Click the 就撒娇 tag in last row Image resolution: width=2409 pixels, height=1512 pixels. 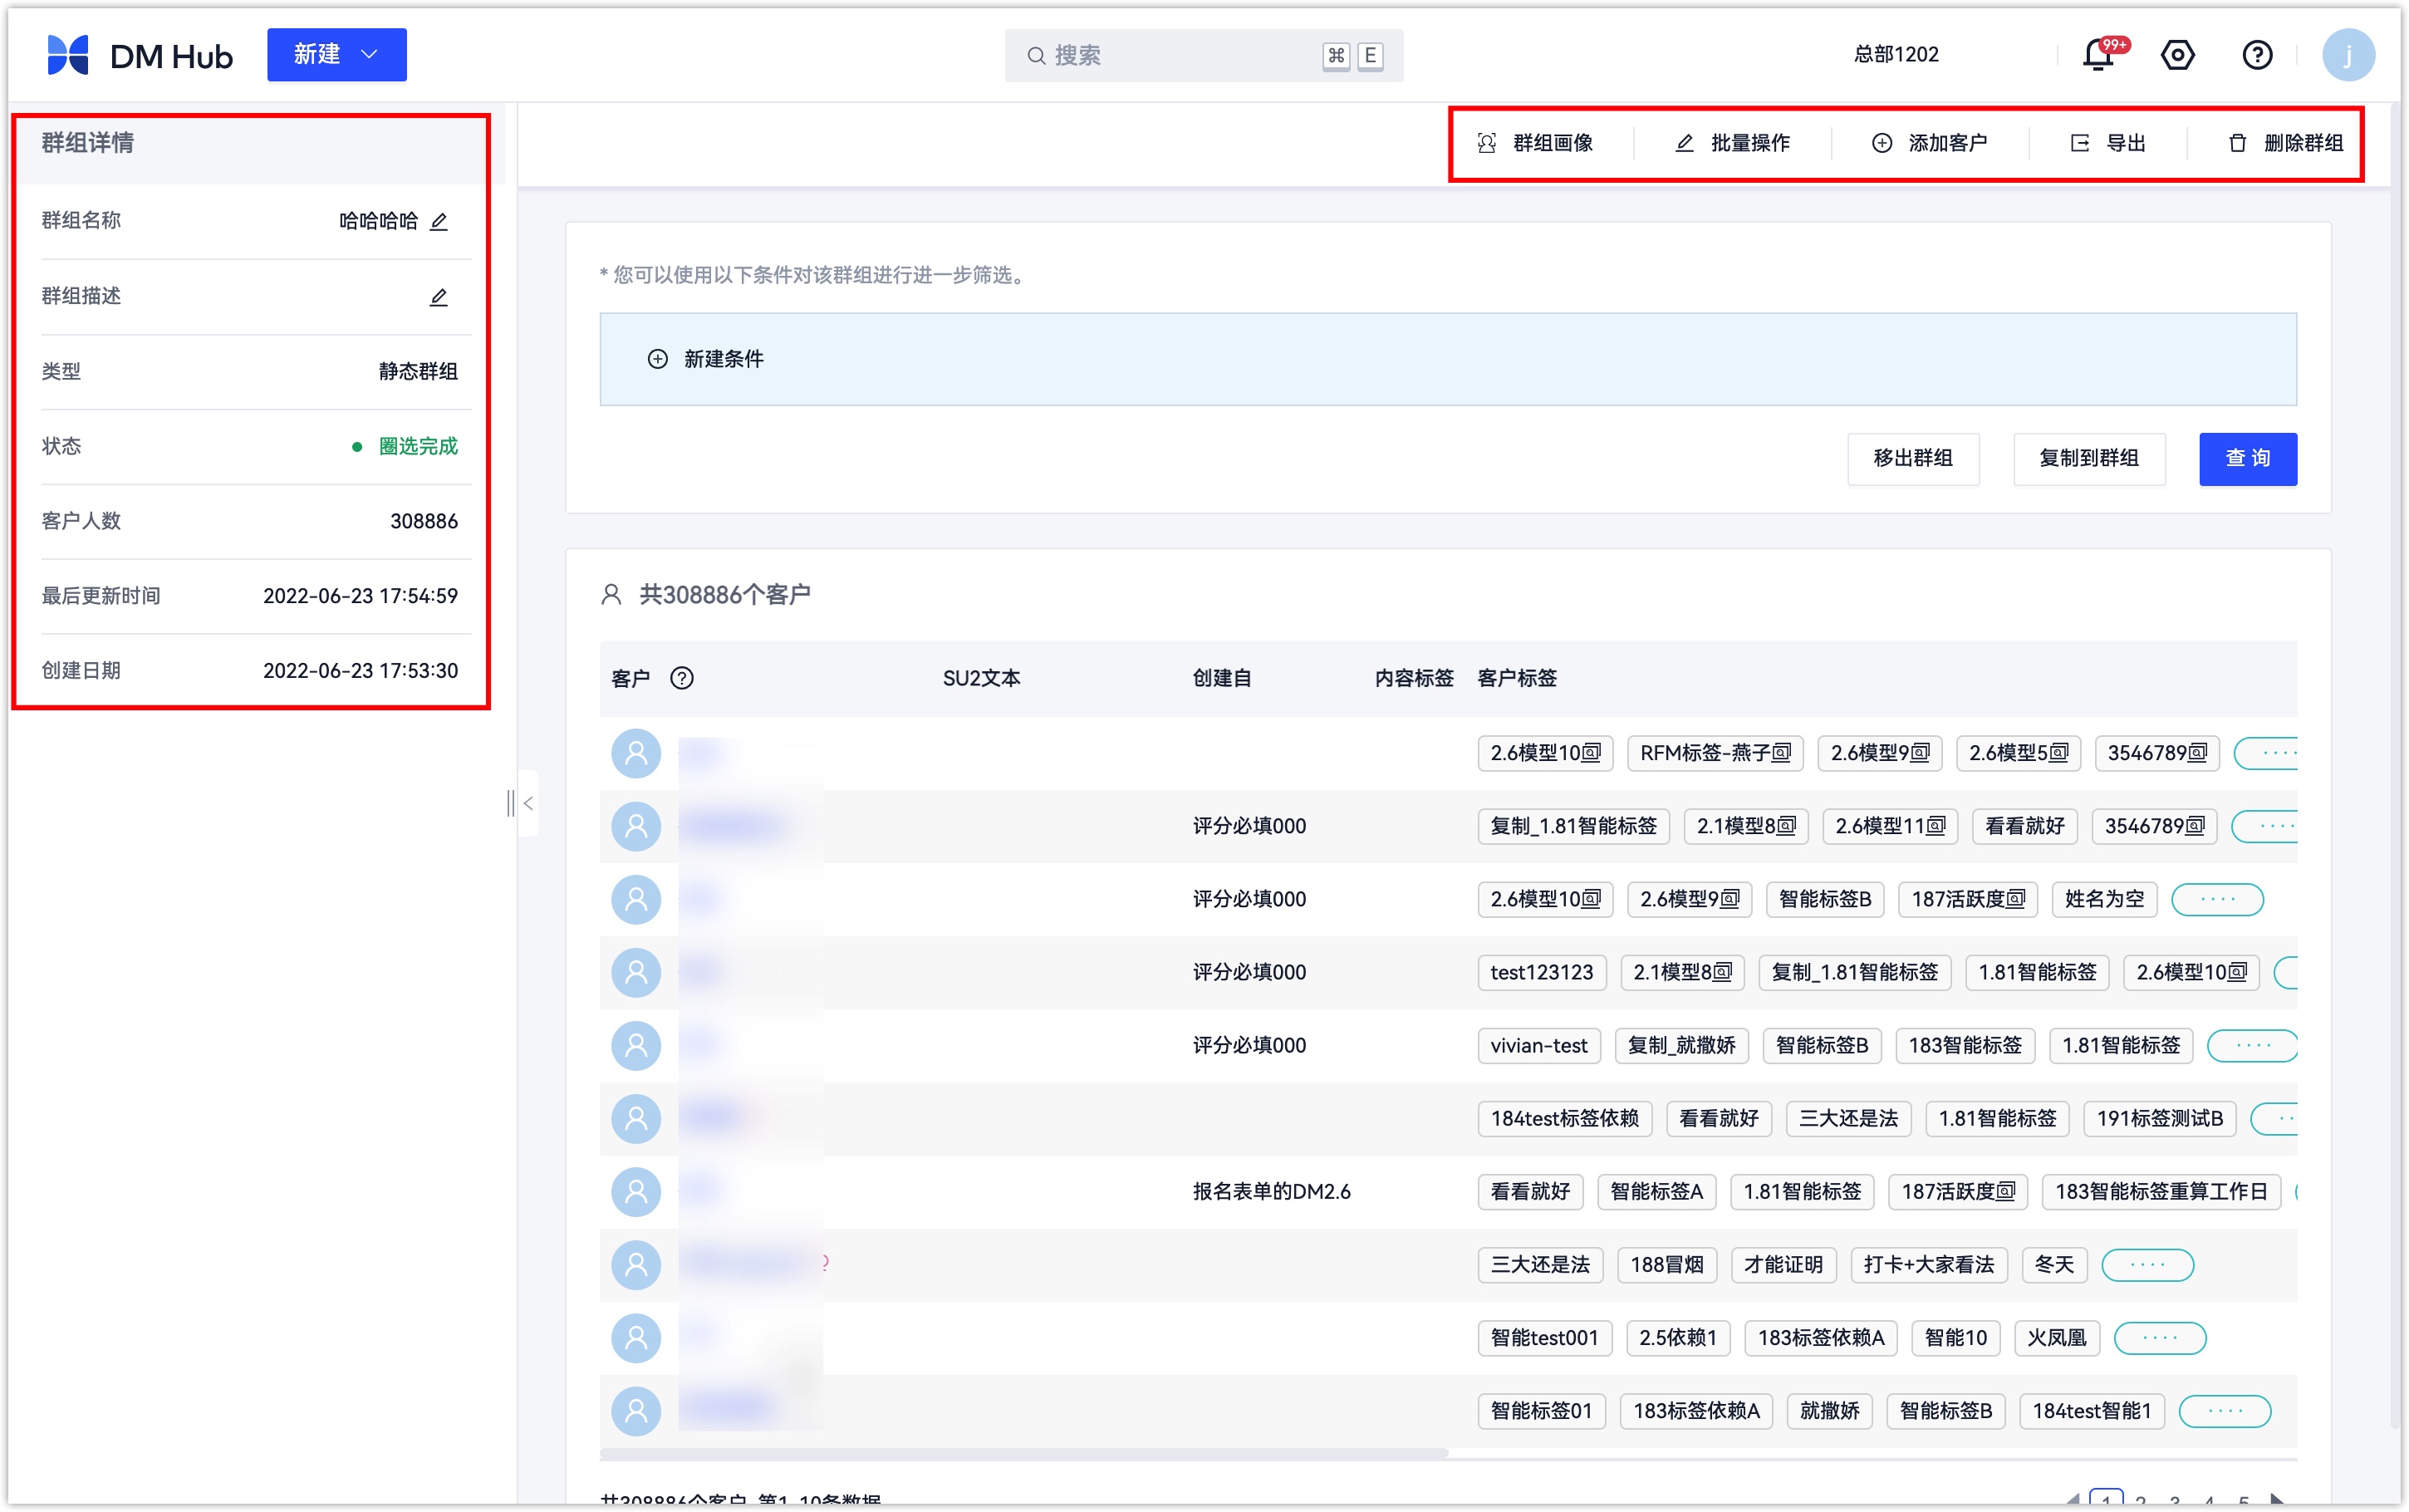(1829, 1411)
